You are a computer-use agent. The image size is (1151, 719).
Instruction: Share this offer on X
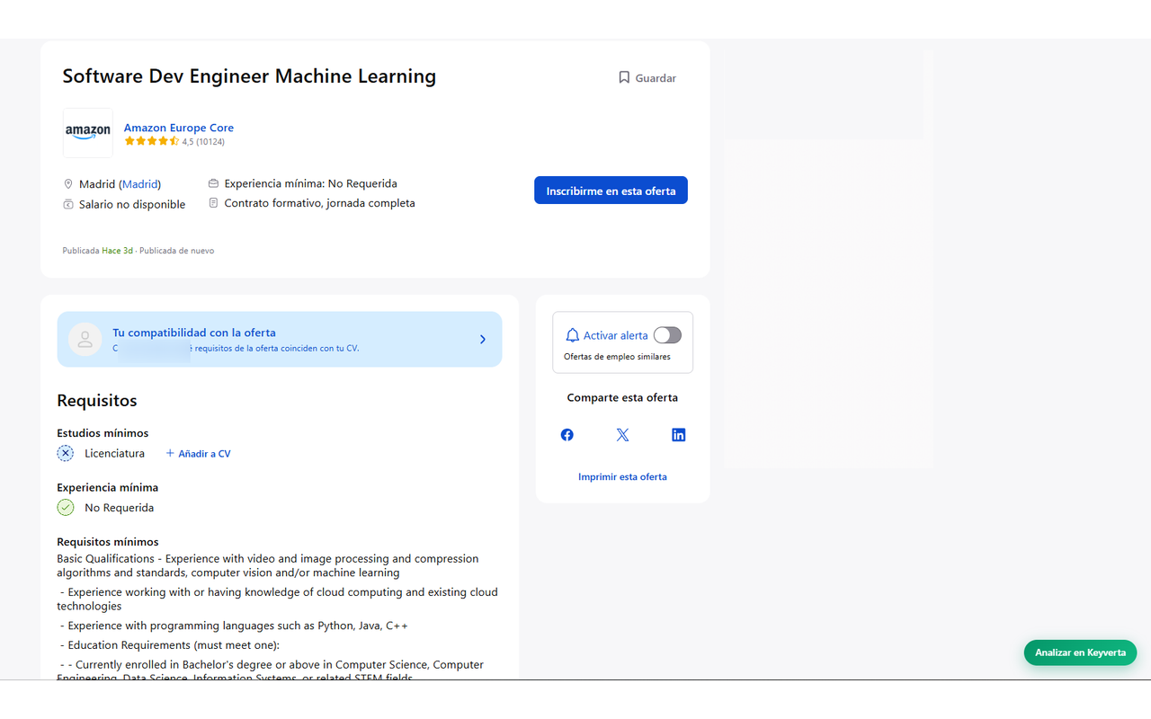[x=622, y=435]
